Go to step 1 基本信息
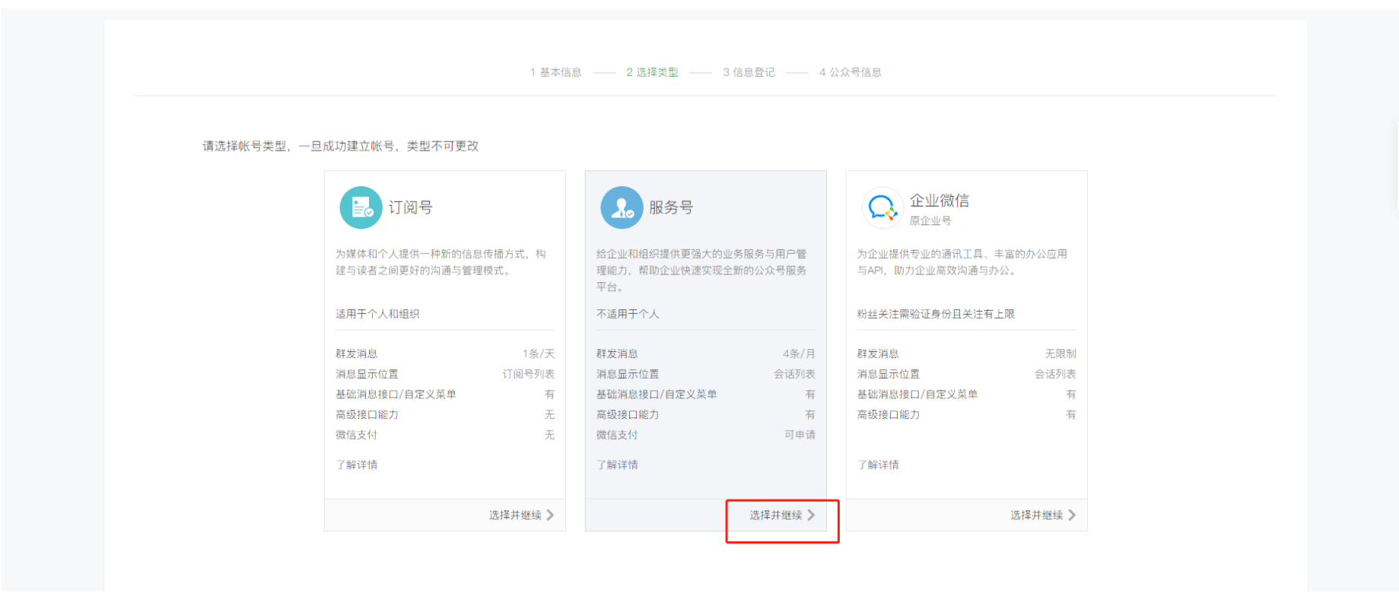This screenshot has width=1399, height=609. click(556, 72)
